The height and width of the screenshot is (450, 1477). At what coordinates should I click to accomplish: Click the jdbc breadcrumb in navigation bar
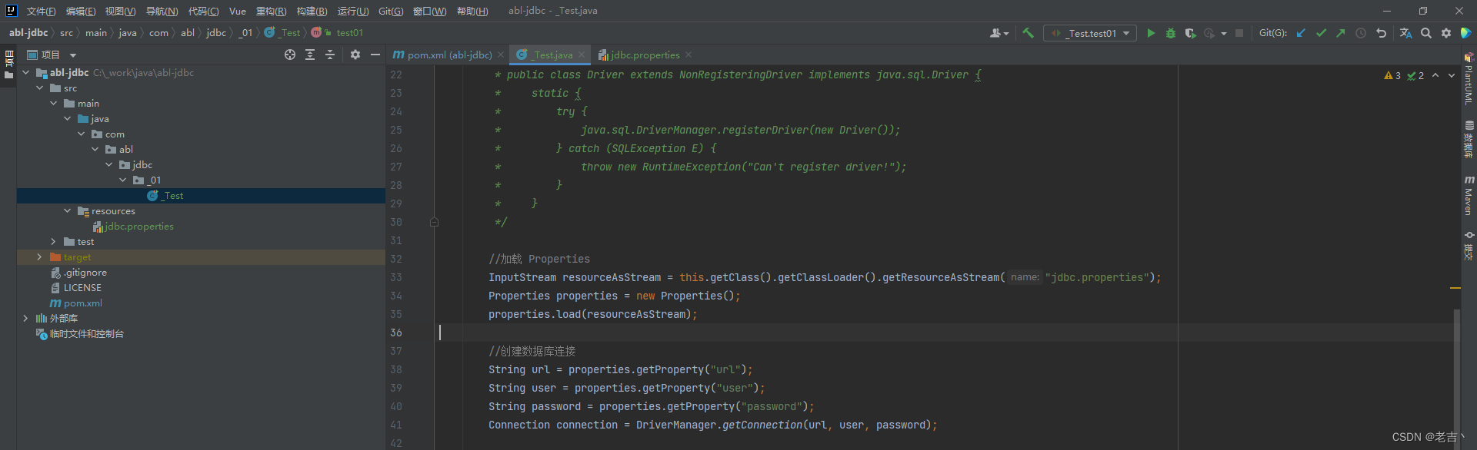pos(216,33)
